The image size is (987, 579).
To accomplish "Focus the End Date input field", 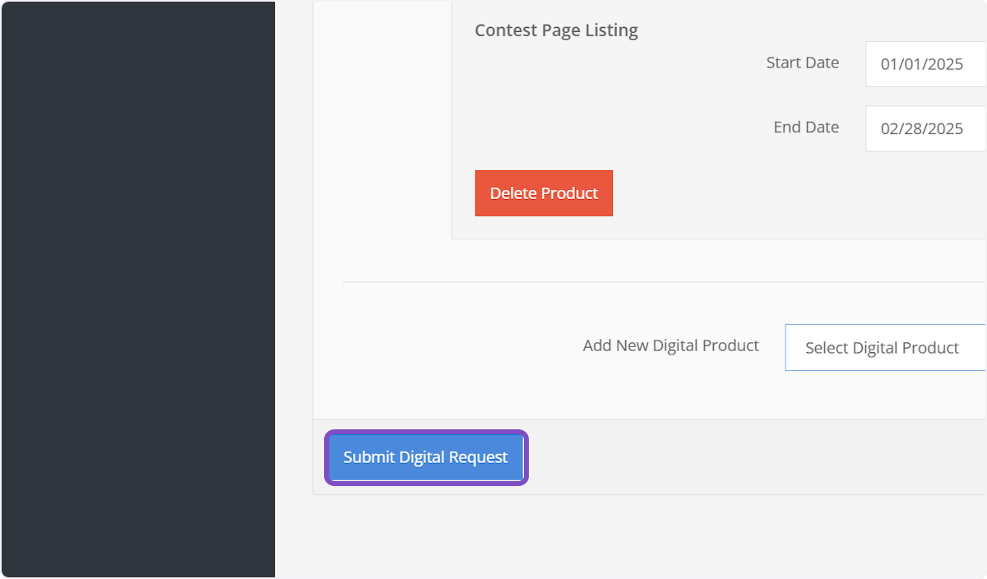I will tap(924, 129).
